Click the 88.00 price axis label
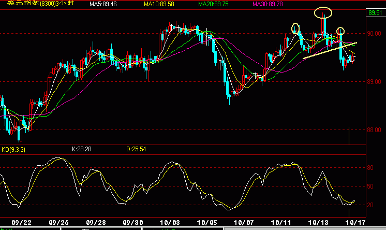Image resolution: width=386 pixels, height=230 pixels. pyautogui.click(x=374, y=130)
